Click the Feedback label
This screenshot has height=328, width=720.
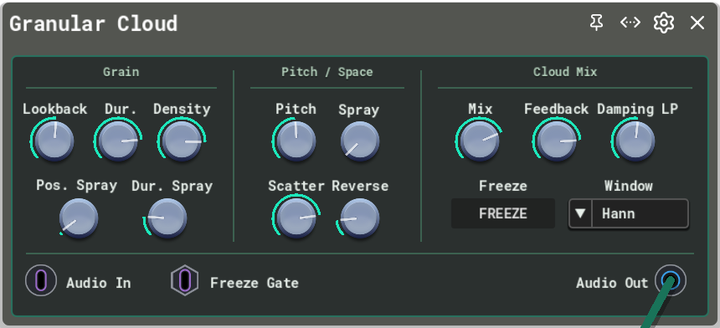[x=557, y=109]
